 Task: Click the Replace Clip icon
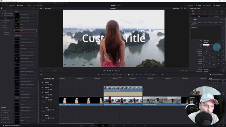[x=121, y=74]
